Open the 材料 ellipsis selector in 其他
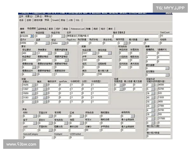The width and height of the screenshot is (191, 152). [34, 116]
